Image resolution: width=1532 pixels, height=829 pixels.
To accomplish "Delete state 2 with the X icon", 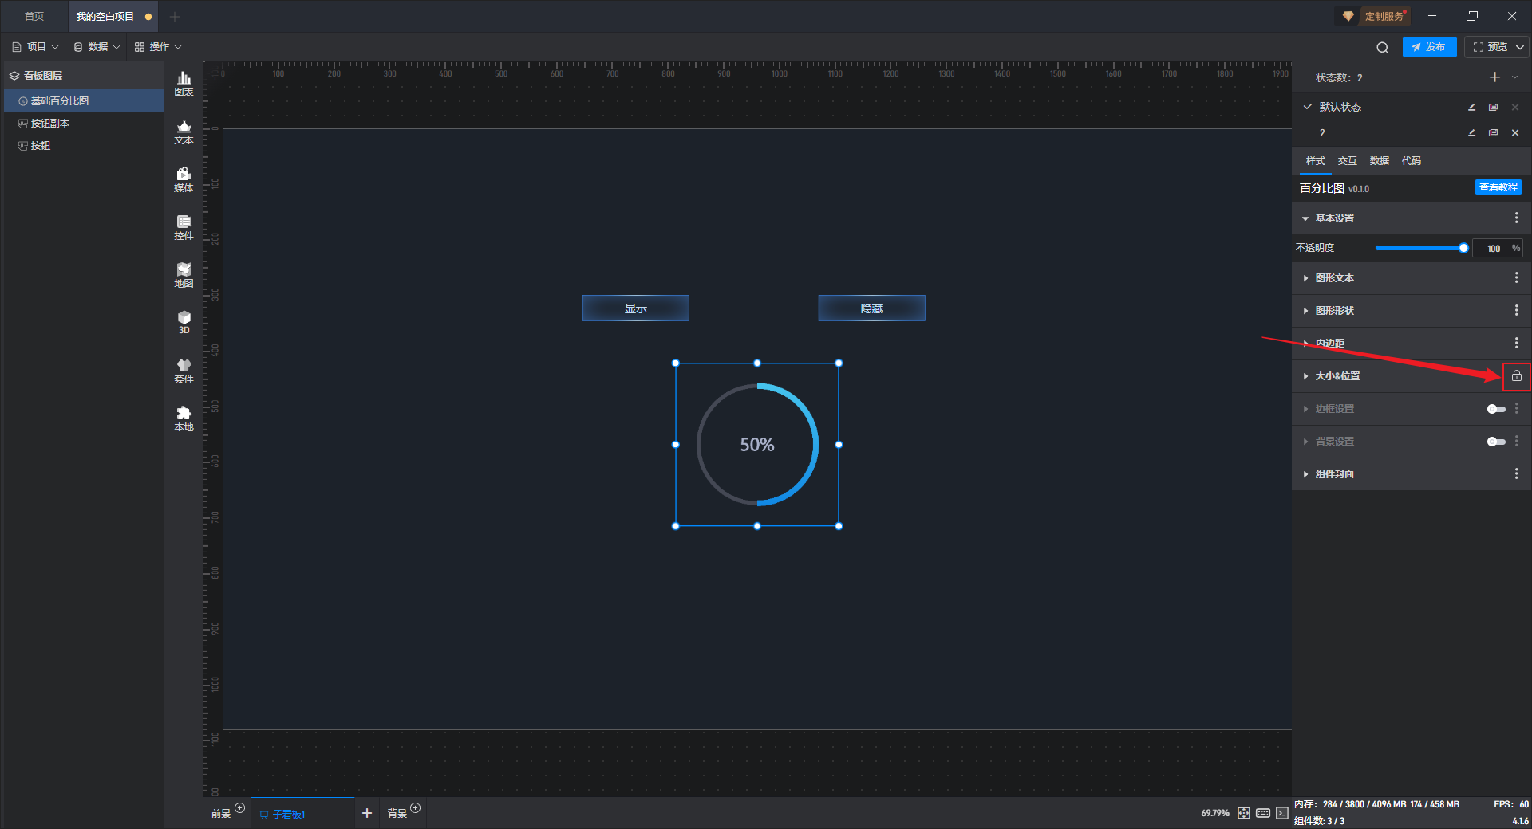I will tap(1515, 133).
